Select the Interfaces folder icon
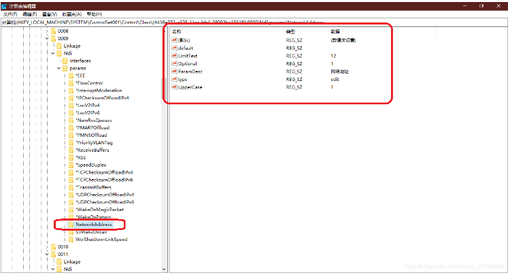Image resolution: width=510 pixels, height=275 pixels. 65,61
